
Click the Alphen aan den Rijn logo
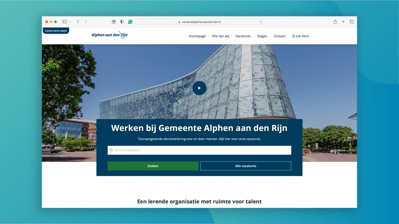pos(109,35)
